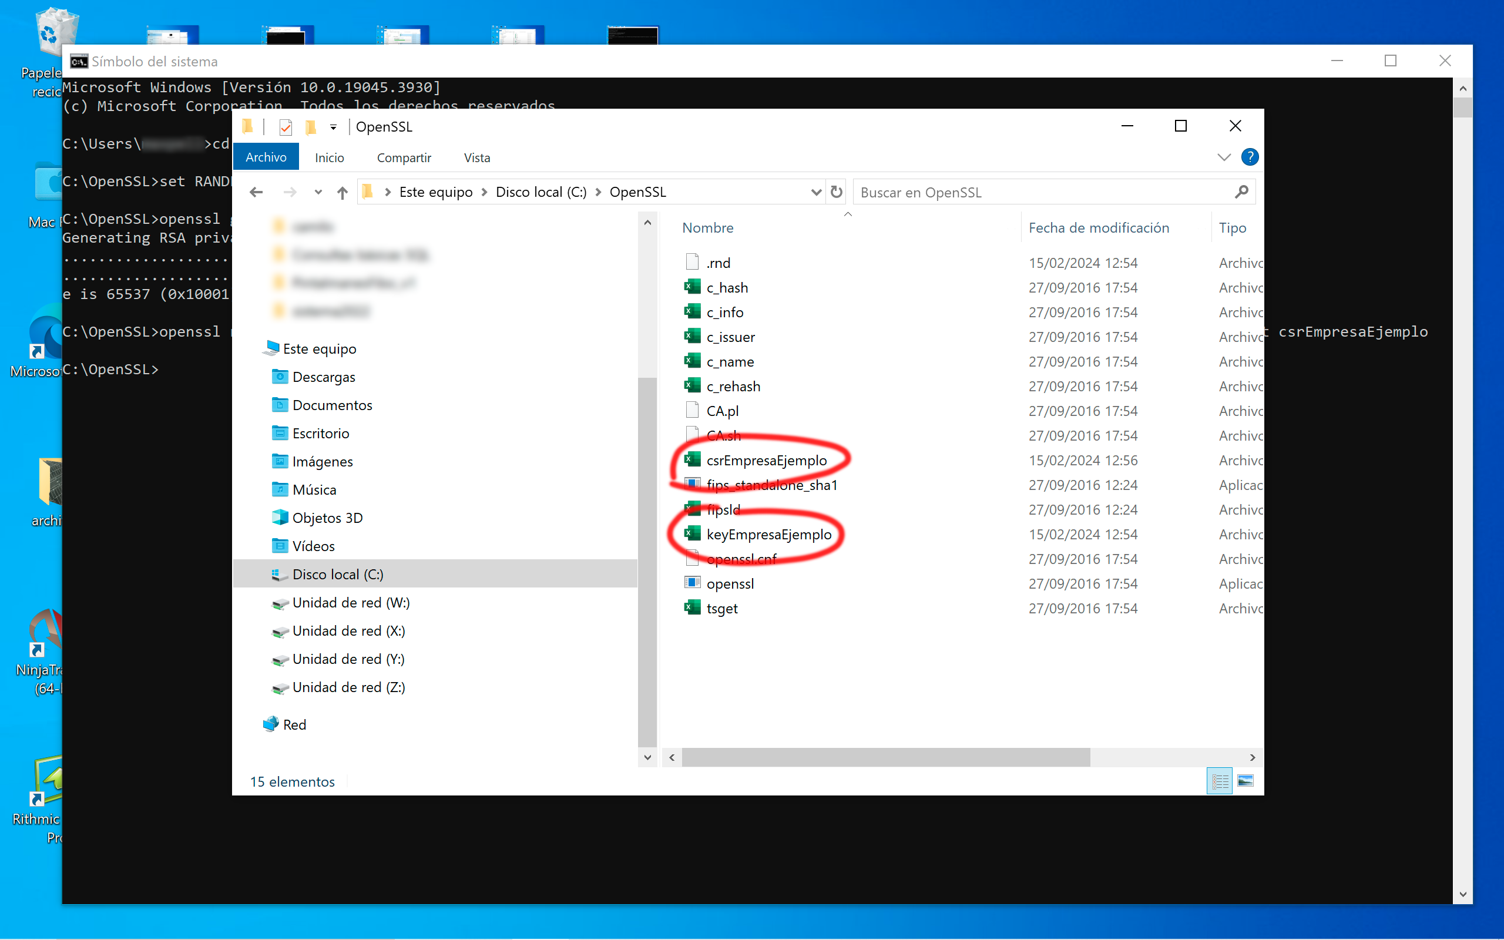Open the Archivo menu

[x=266, y=156]
